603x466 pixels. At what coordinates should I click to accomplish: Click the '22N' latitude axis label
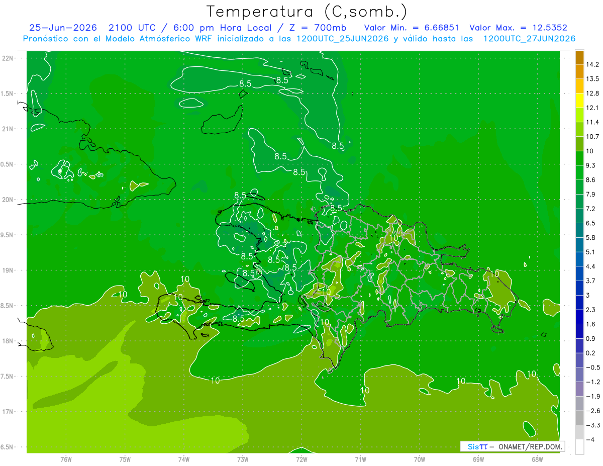pyautogui.click(x=8, y=58)
